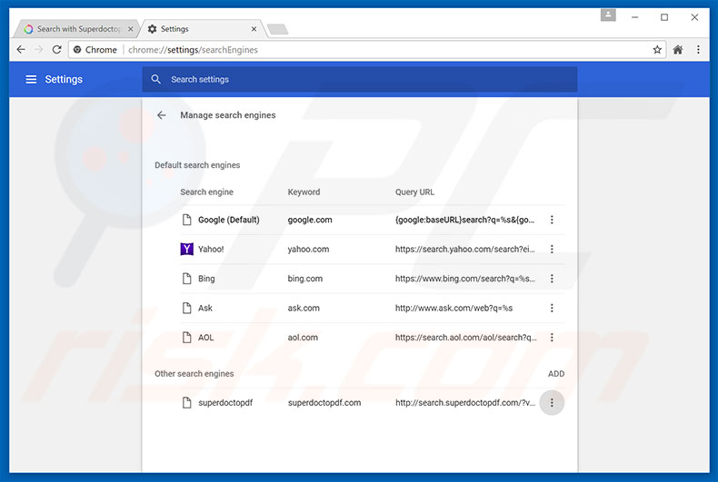Viewport: 718px width, 482px height.
Task: Click the browser forward arrow
Action: pos(39,49)
